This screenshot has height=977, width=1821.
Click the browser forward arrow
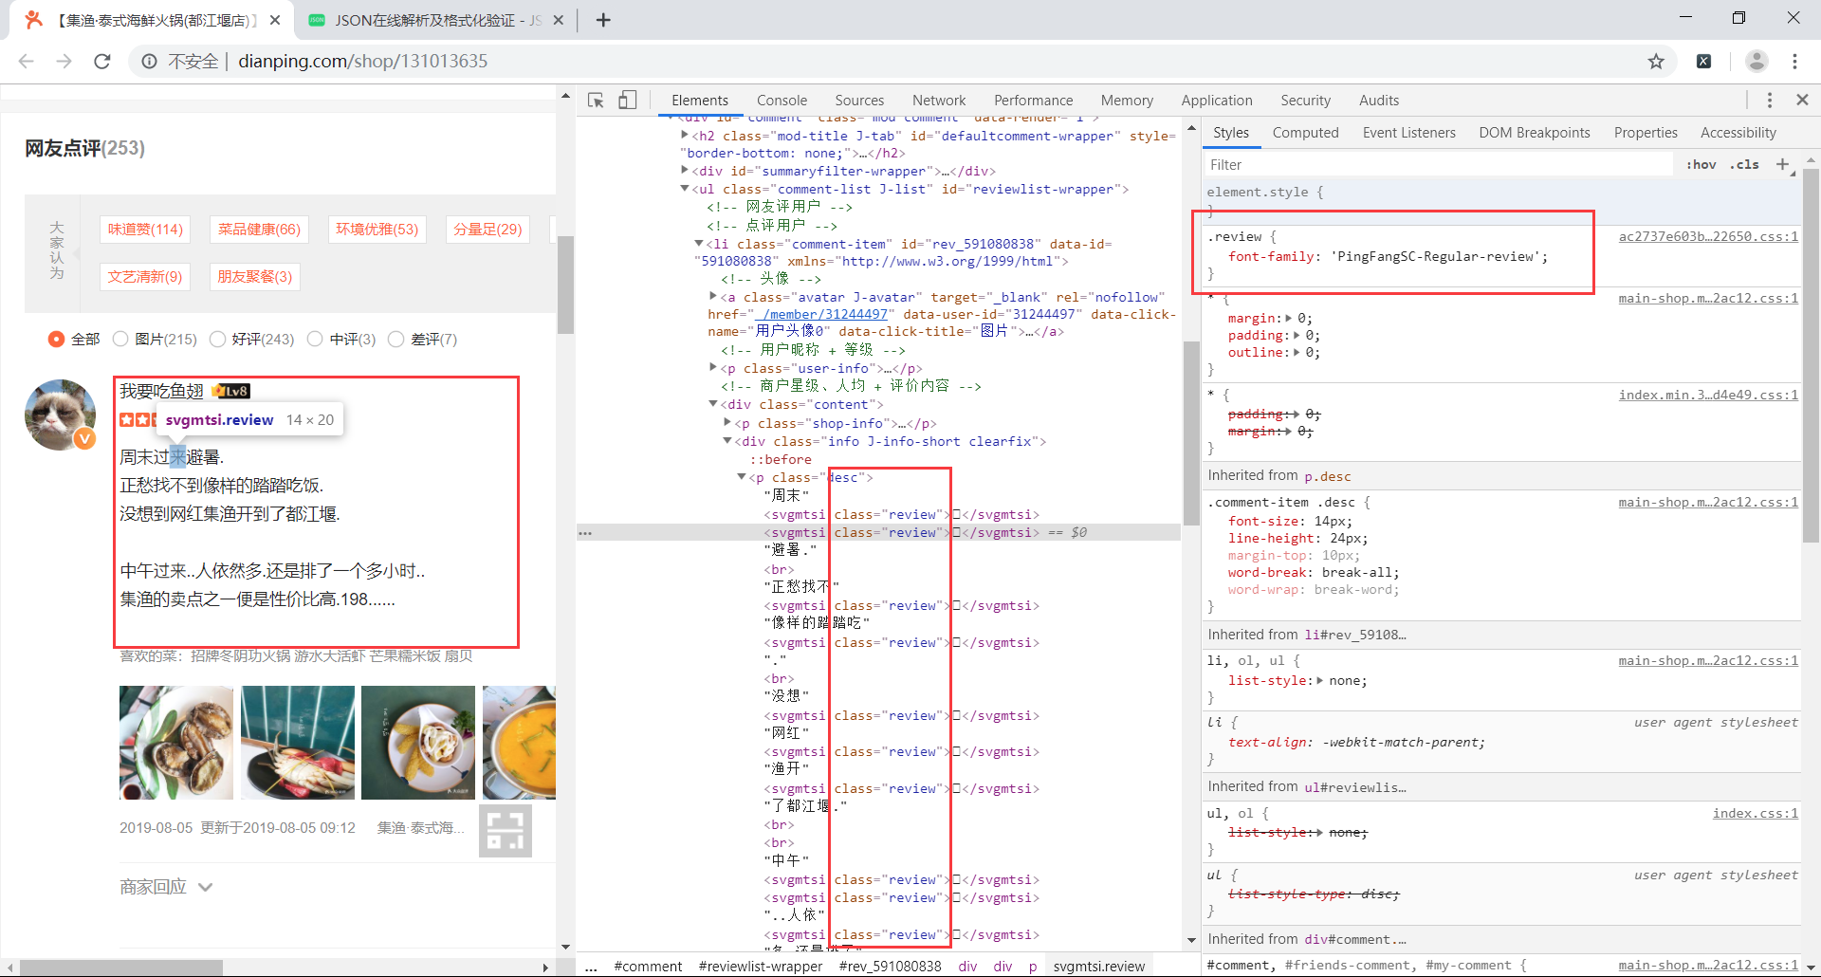click(x=64, y=61)
